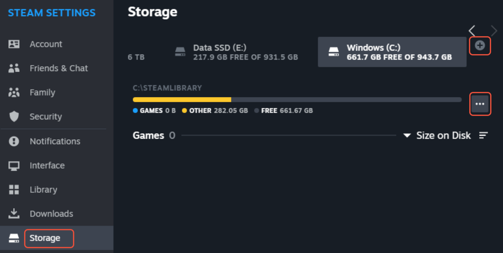Click the Friends & Chat people icon
Screen dimensions: 503x253
pyautogui.click(x=14, y=68)
